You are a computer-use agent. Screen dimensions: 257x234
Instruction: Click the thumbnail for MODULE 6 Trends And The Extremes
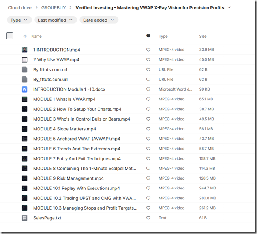click(x=24, y=149)
